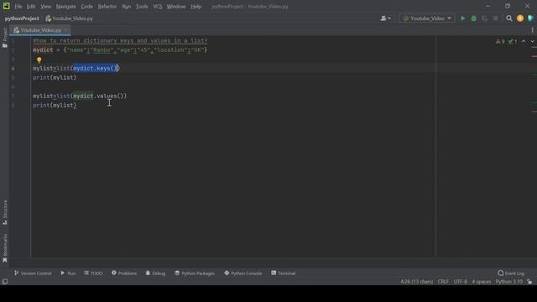
Task: Open the Edit menu
Action: (x=31, y=7)
